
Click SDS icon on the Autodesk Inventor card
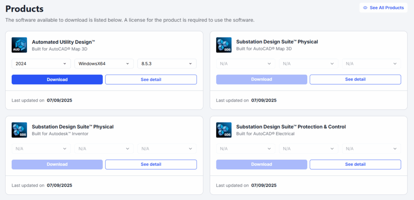click(x=19, y=130)
